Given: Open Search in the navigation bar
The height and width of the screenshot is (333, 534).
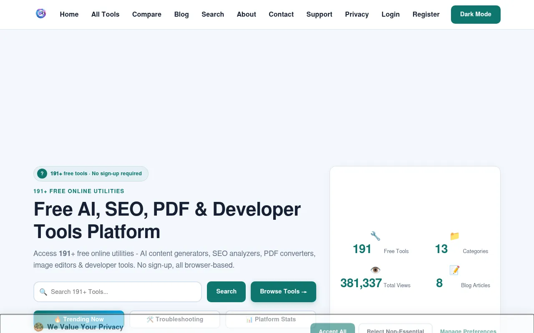Looking at the screenshot, I should (x=213, y=14).
